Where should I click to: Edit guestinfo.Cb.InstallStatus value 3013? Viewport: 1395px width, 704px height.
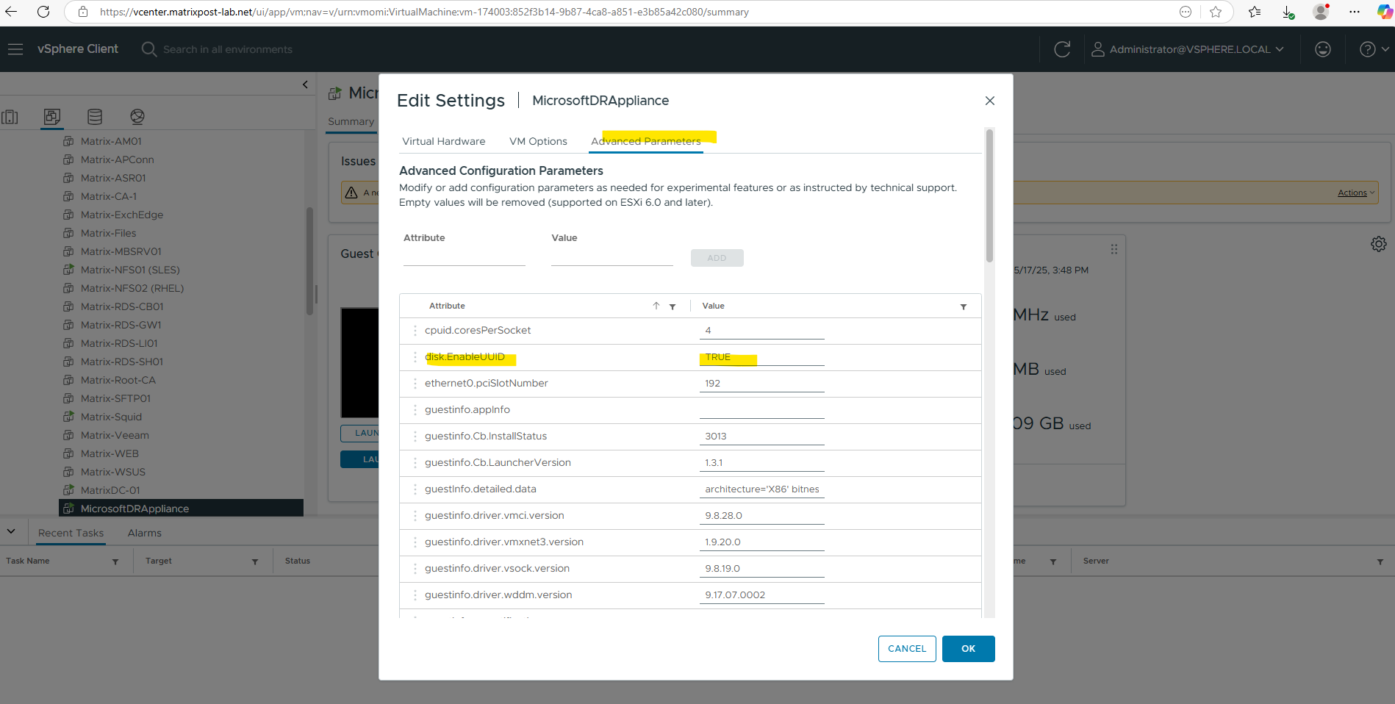(762, 437)
